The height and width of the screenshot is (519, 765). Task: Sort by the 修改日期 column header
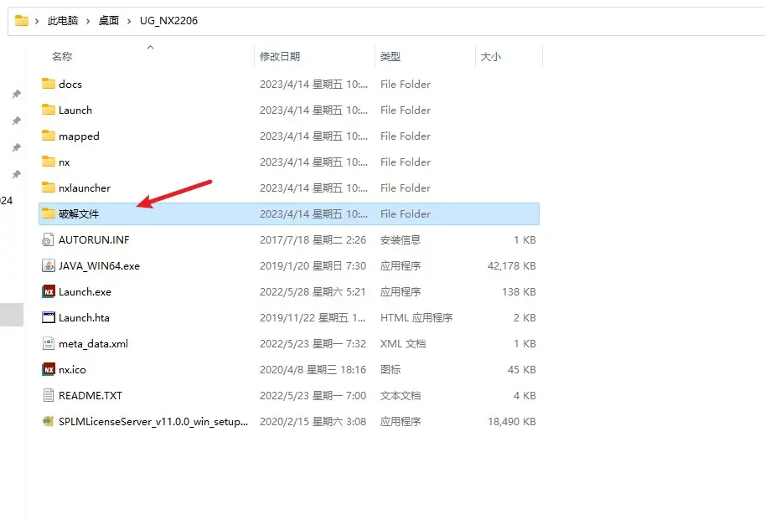pyautogui.click(x=280, y=57)
